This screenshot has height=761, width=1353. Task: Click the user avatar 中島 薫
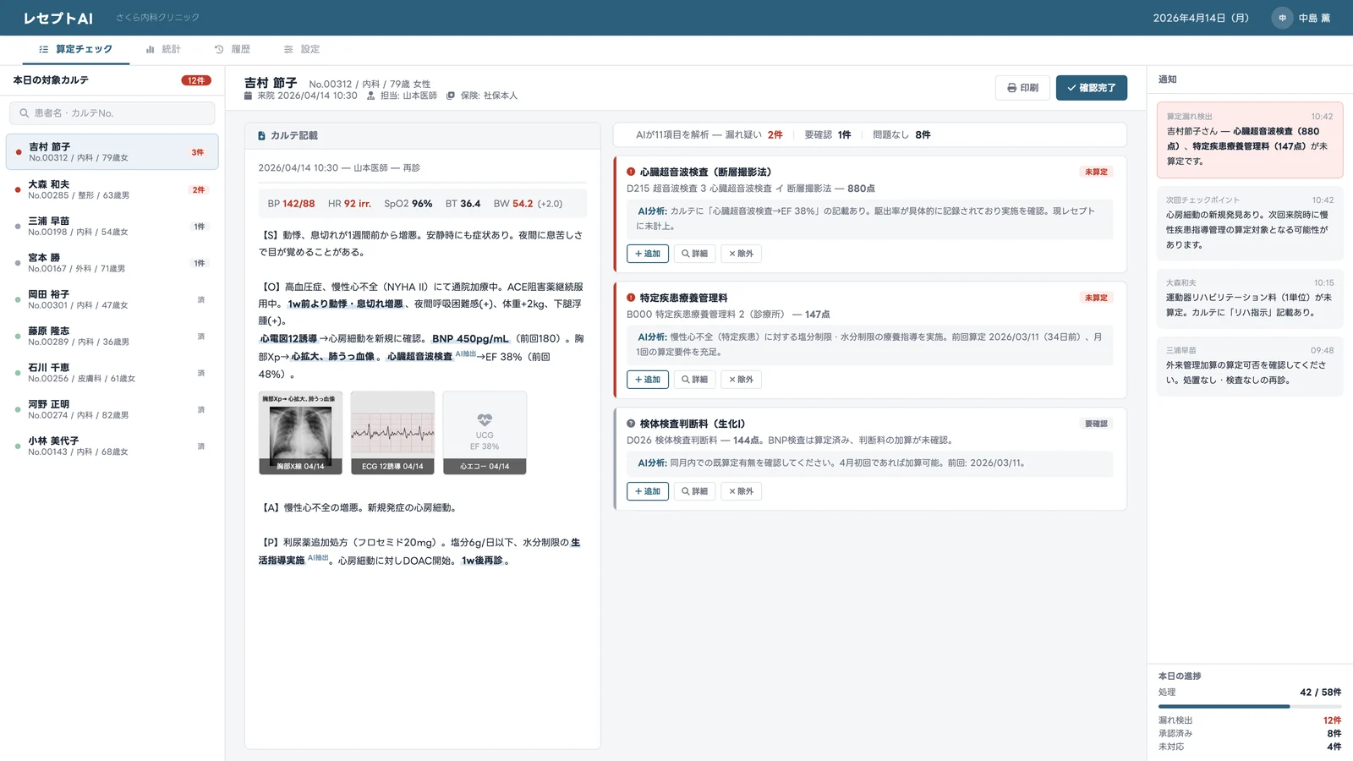click(1282, 18)
